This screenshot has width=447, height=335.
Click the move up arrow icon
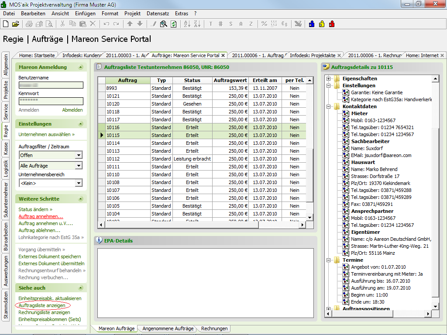(130, 24)
